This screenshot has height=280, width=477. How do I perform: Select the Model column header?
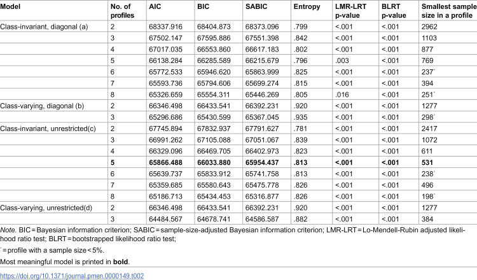pyautogui.click(x=10, y=6)
